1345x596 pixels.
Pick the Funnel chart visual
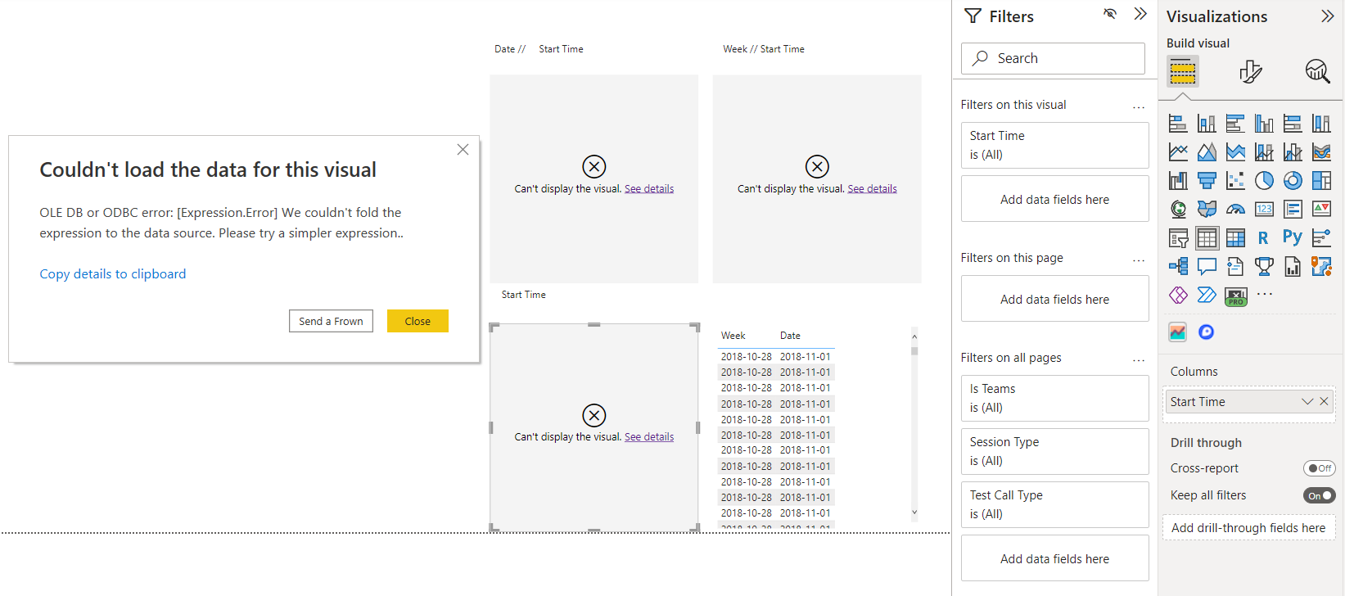[1207, 180]
